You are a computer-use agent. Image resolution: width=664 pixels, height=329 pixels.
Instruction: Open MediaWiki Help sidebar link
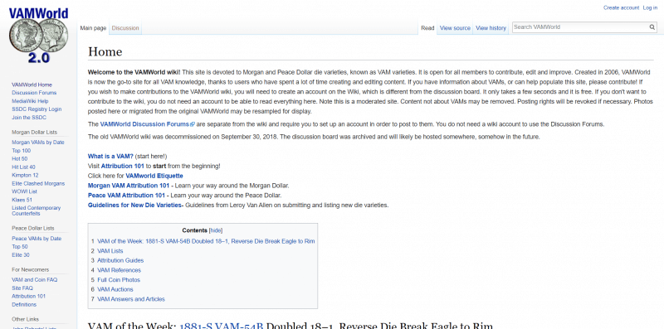30,101
